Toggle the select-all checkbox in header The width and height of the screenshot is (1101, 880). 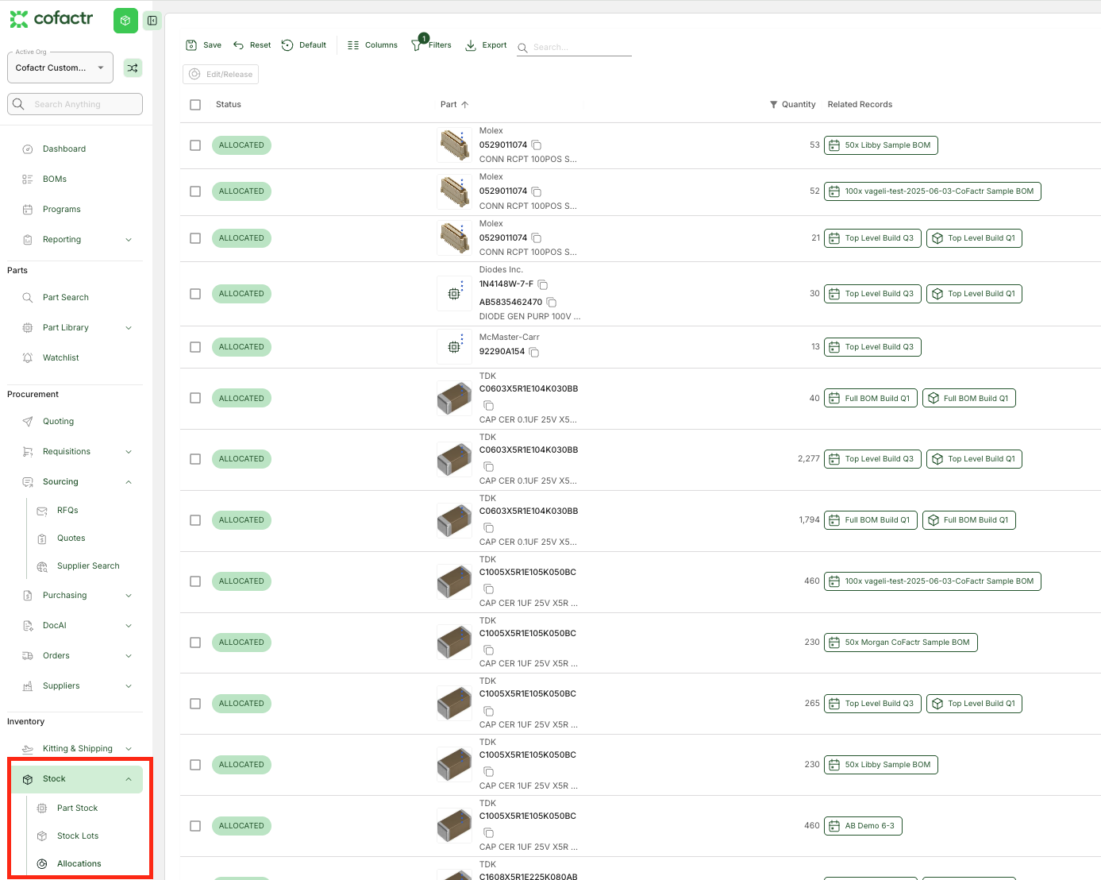point(195,105)
